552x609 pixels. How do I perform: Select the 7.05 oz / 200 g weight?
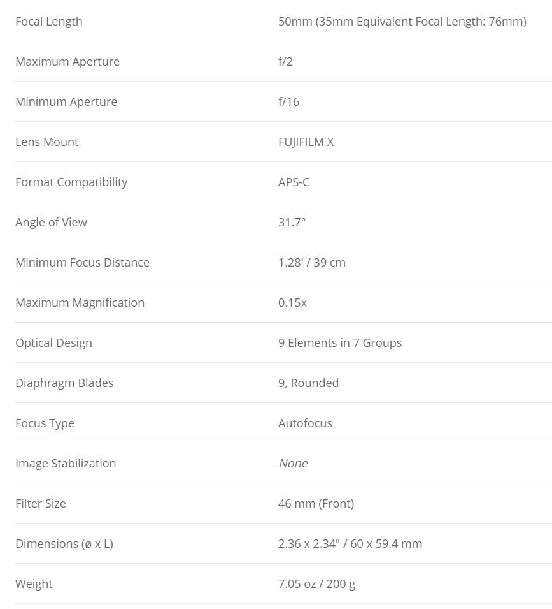(x=316, y=584)
